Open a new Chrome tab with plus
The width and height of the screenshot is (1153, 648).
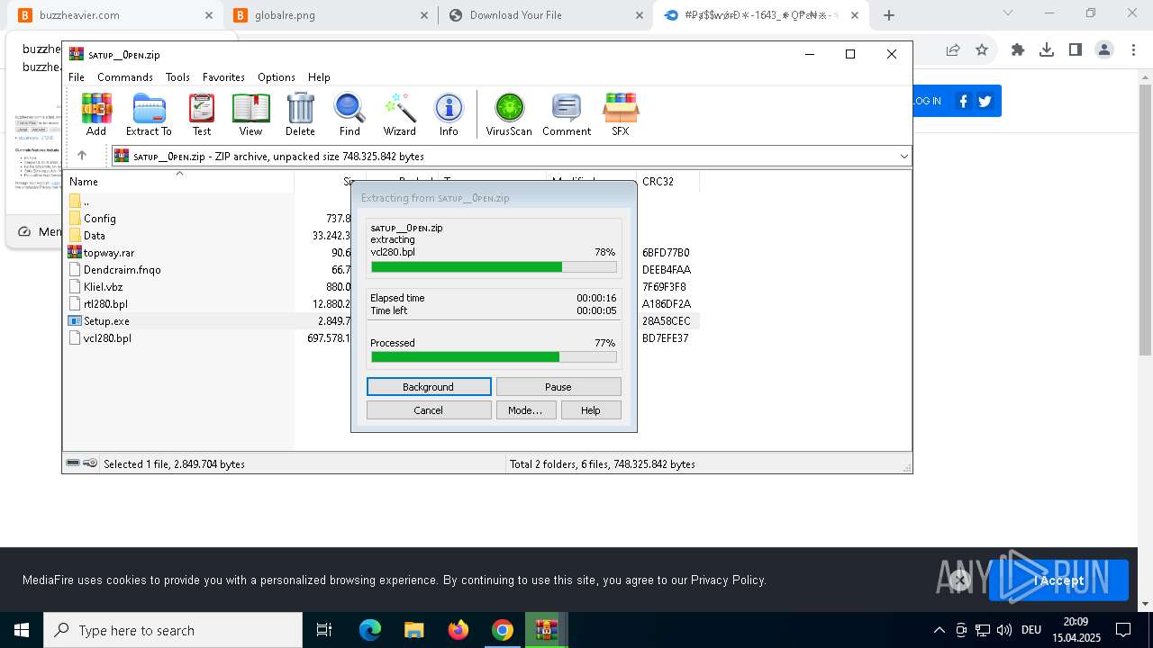click(889, 15)
